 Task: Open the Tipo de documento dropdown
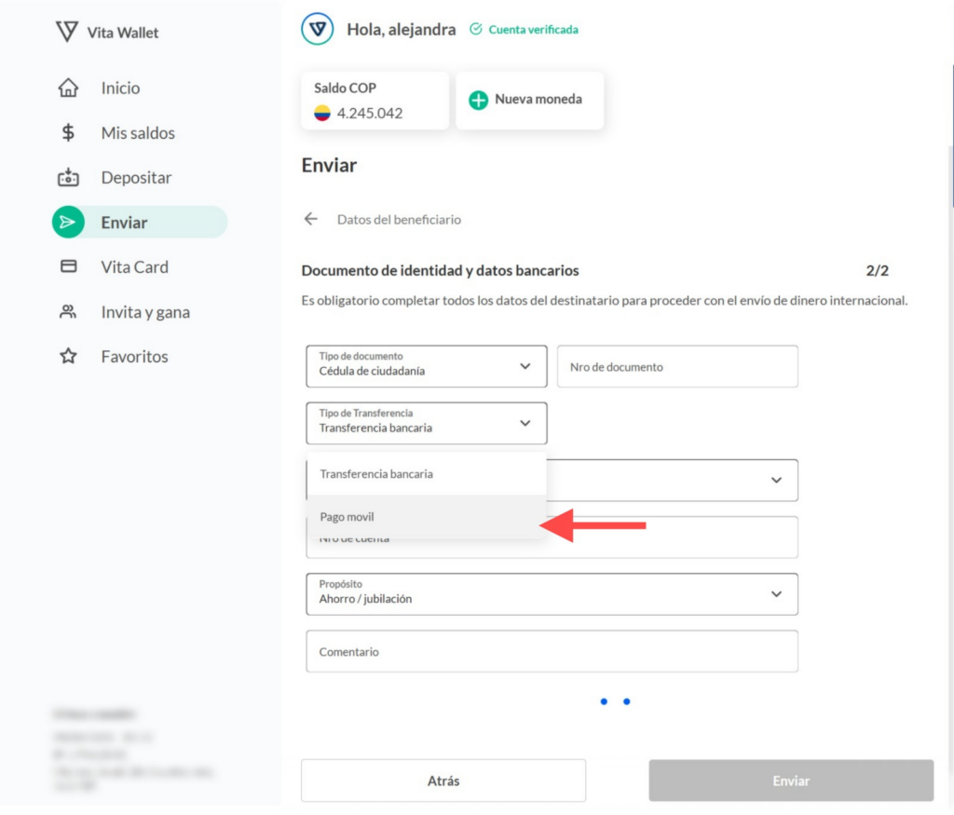[426, 366]
